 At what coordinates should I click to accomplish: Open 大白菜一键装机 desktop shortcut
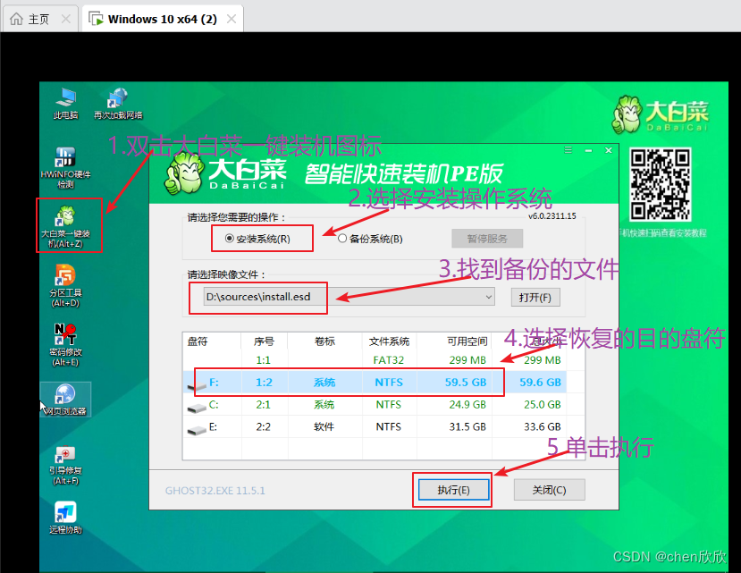coord(65,226)
